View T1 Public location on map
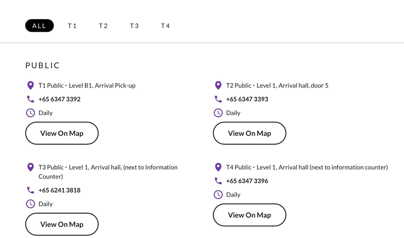The width and height of the screenshot is (404, 238). [x=62, y=133]
